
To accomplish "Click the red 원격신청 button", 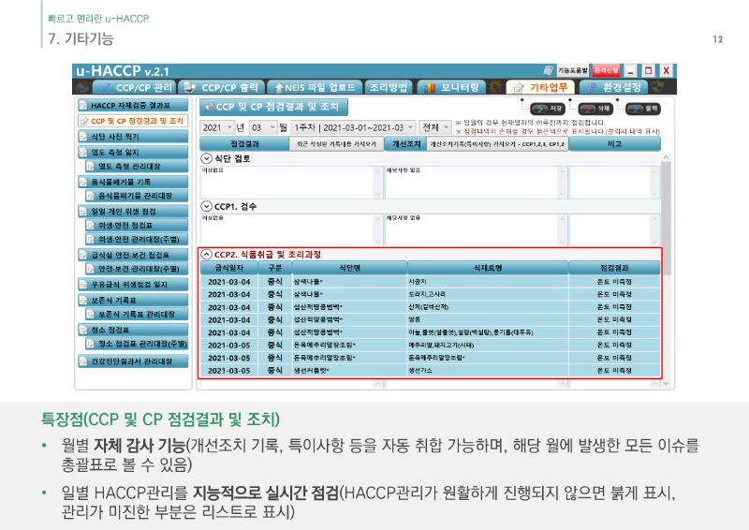I will coord(606,70).
